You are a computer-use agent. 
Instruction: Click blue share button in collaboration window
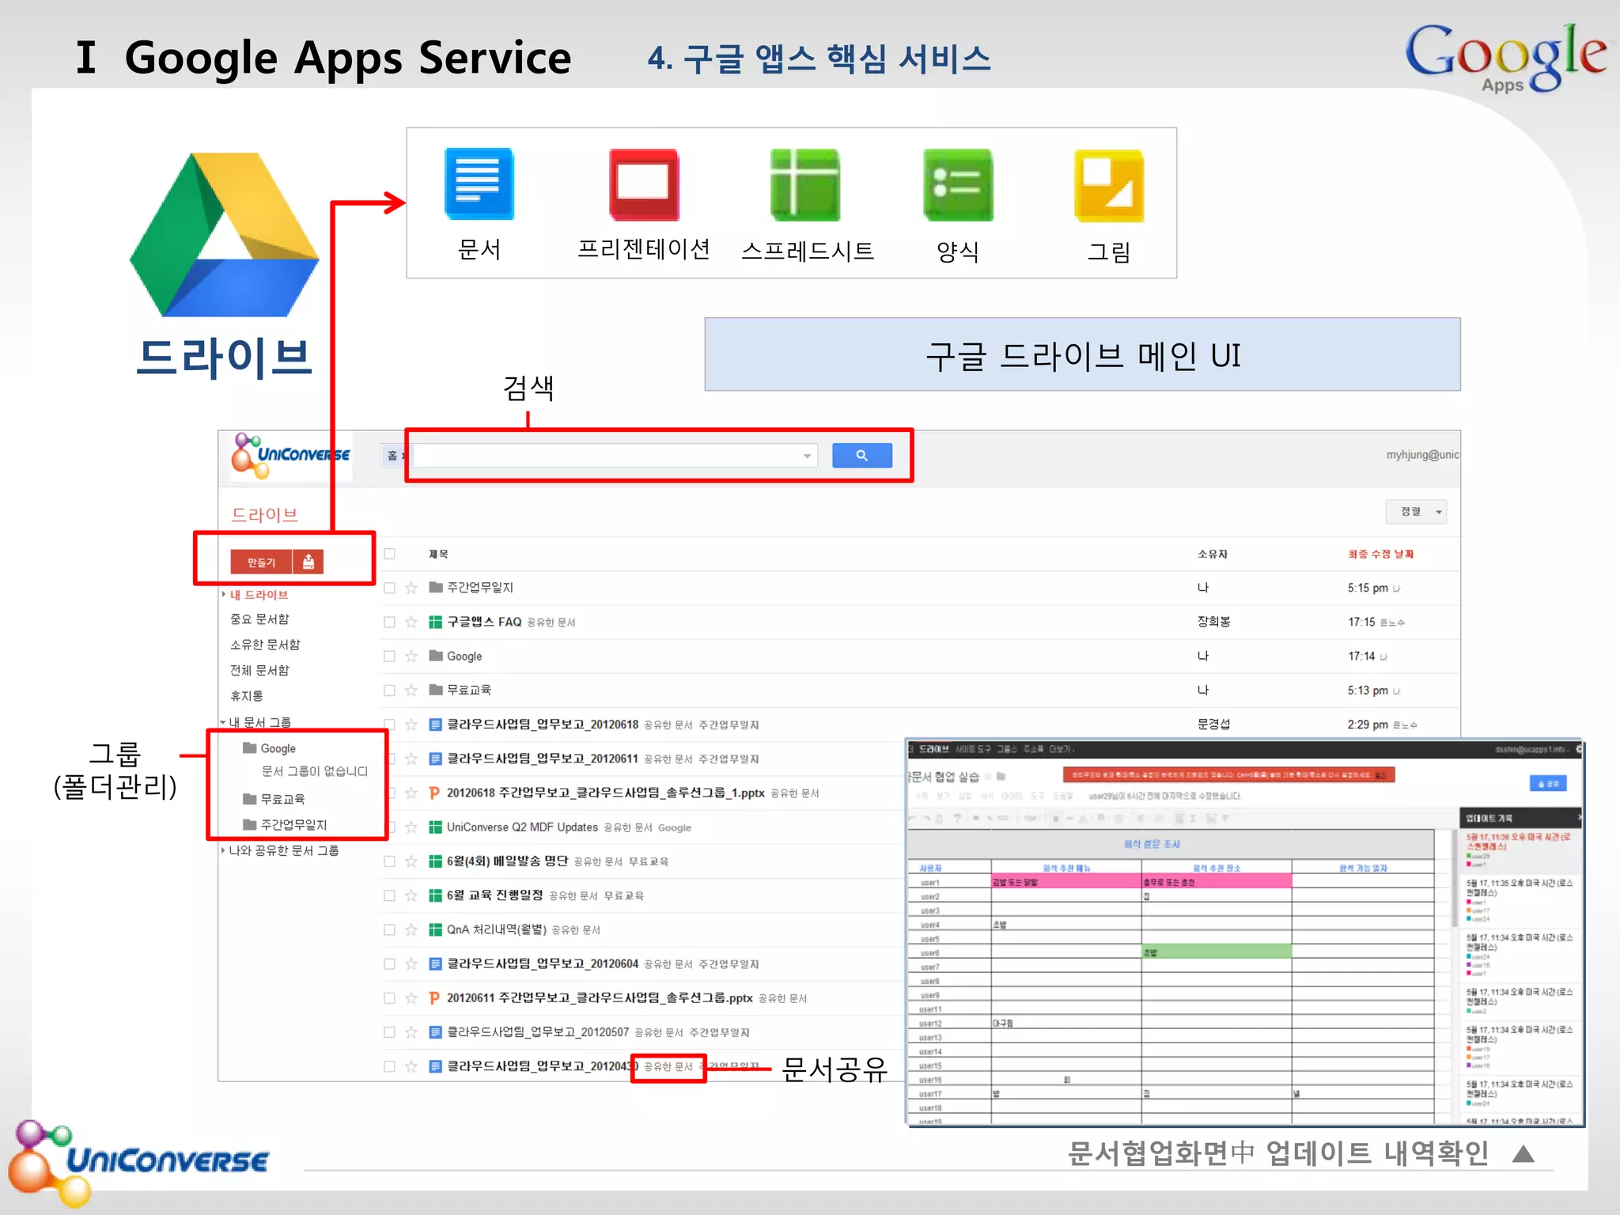point(1548,783)
